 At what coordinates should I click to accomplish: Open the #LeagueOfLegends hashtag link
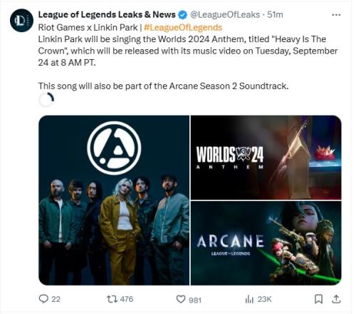point(183,27)
